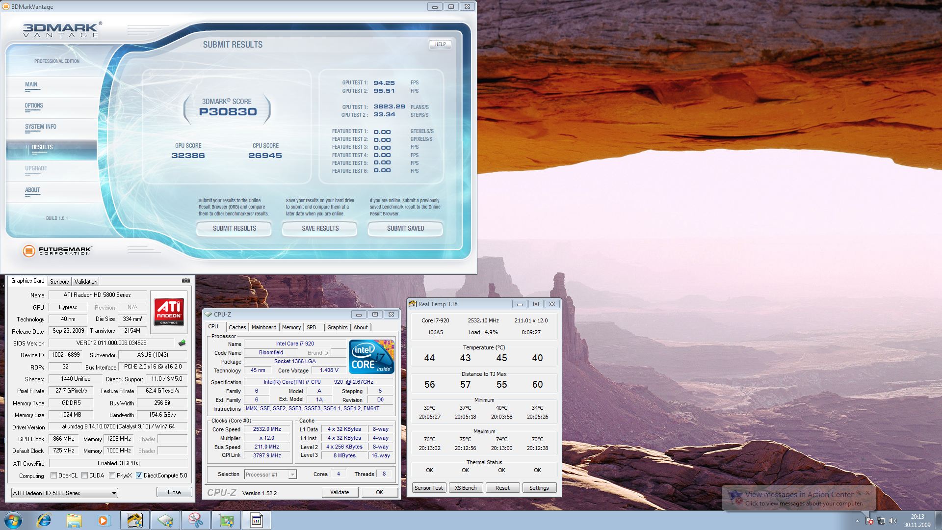
Task: Click the network tray icon
Action: click(x=881, y=521)
